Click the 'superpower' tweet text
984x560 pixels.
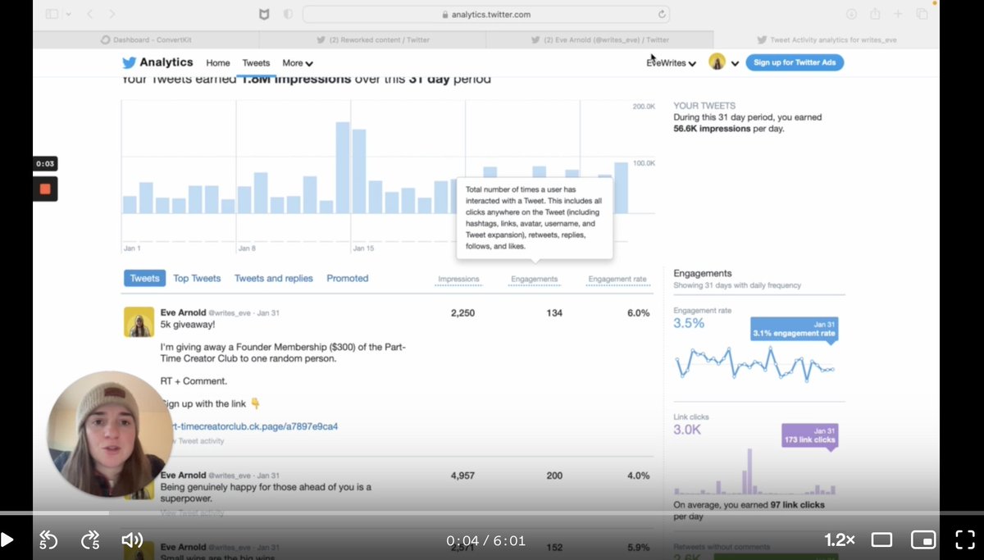tap(266, 493)
